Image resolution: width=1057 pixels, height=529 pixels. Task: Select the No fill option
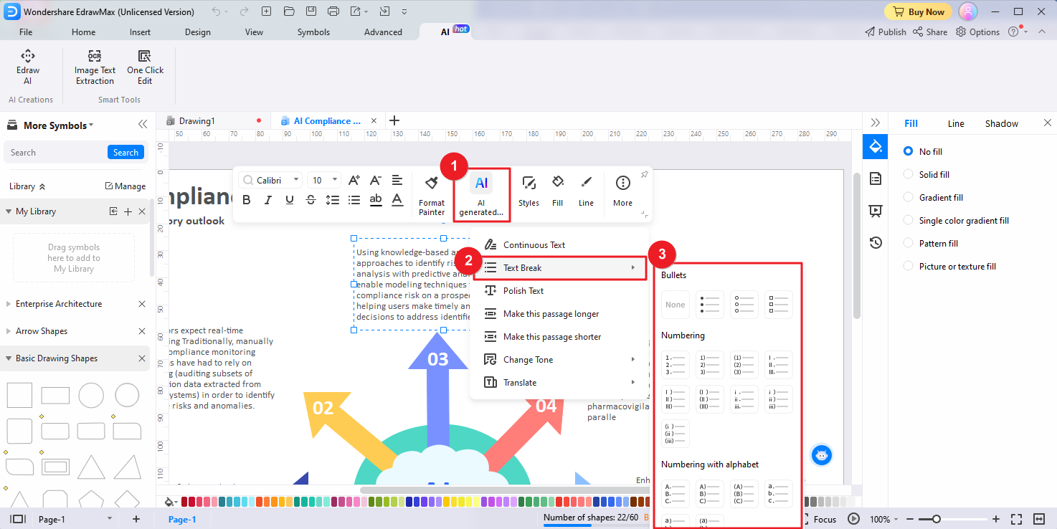coord(924,151)
